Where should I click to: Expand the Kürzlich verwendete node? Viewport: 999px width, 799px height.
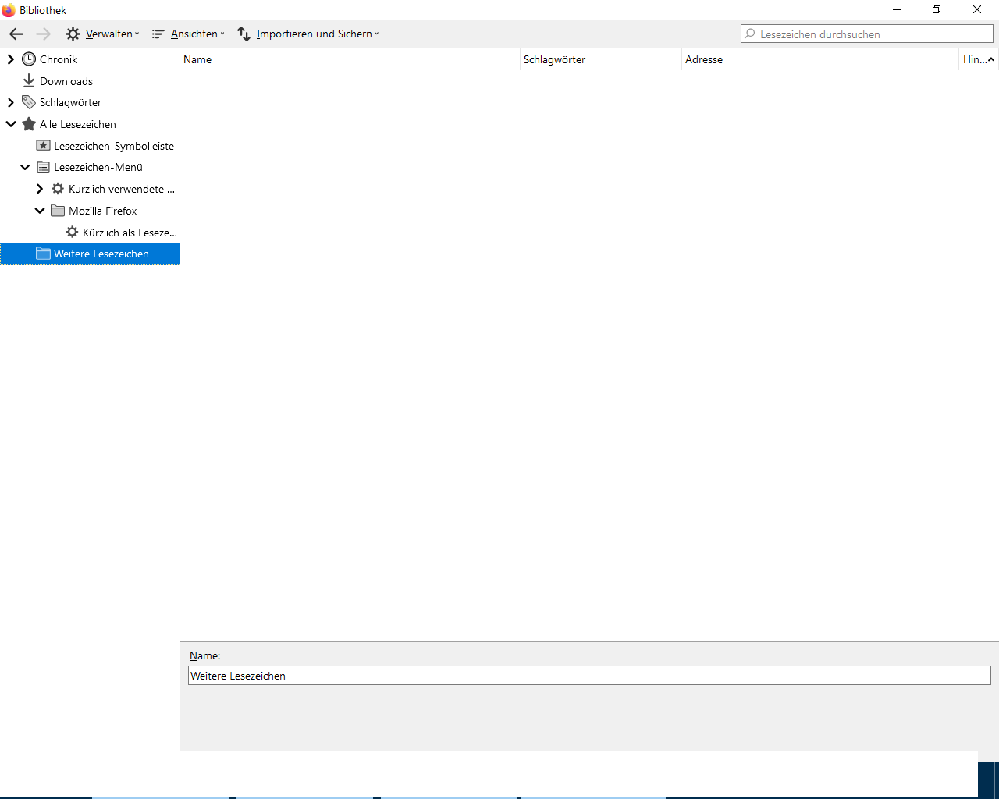pyautogui.click(x=40, y=189)
